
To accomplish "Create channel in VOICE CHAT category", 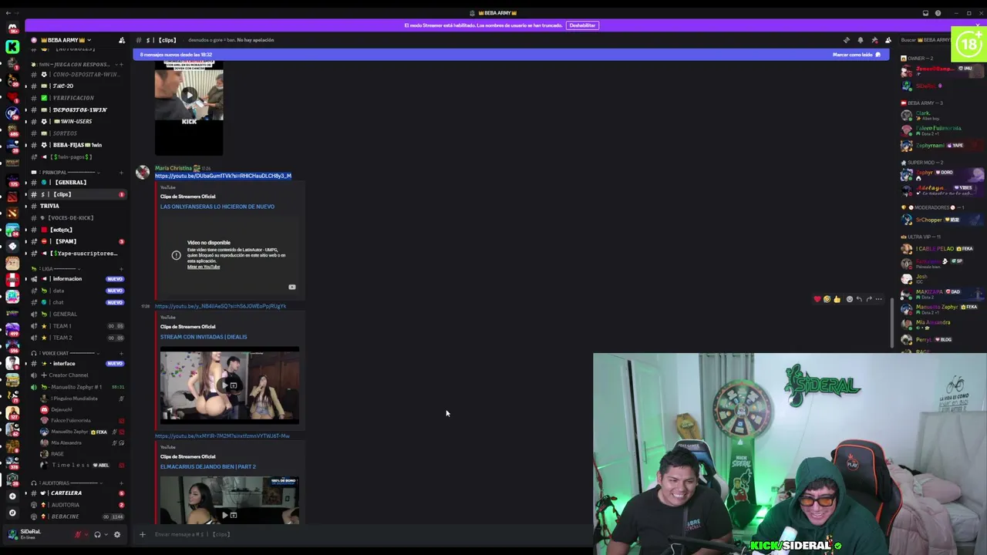I will (121, 353).
